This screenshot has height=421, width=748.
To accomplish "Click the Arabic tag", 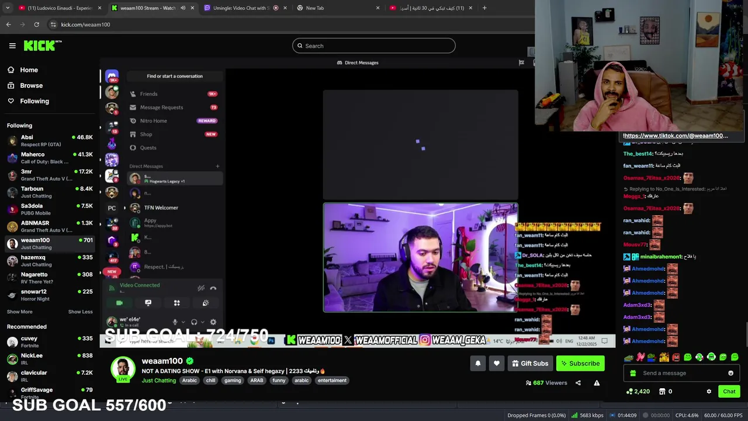I will pos(189,380).
